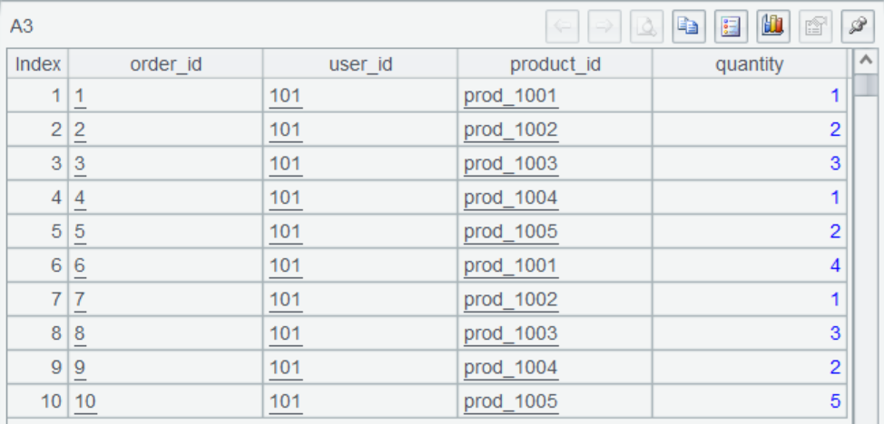Click the product_id column header
The image size is (884, 424).
(x=555, y=64)
